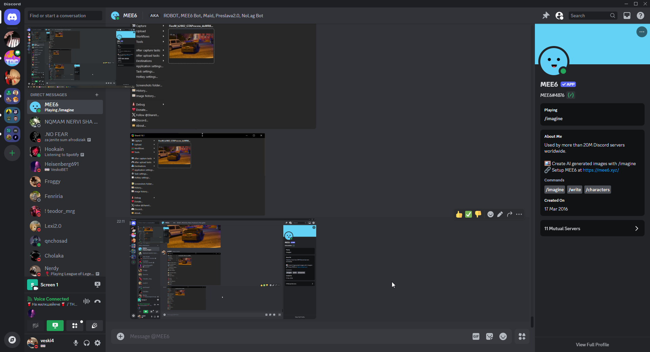The height and width of the screenshot is (352, 650).
Task: Click the /write command chip
Action: coord(575,190)
